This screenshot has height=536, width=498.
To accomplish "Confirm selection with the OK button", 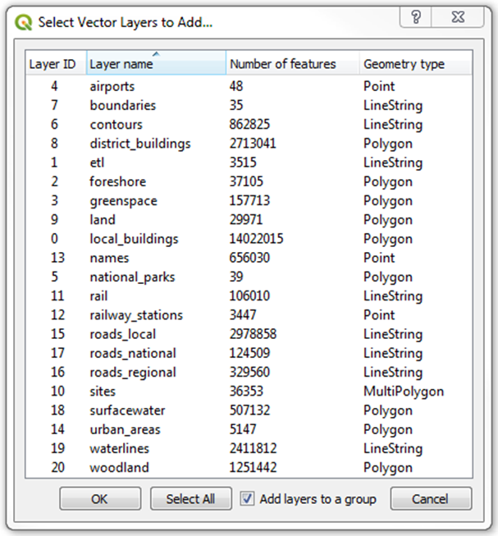I will point(100,499).
